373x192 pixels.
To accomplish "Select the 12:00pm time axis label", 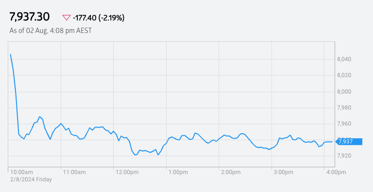I will [127, 172].
